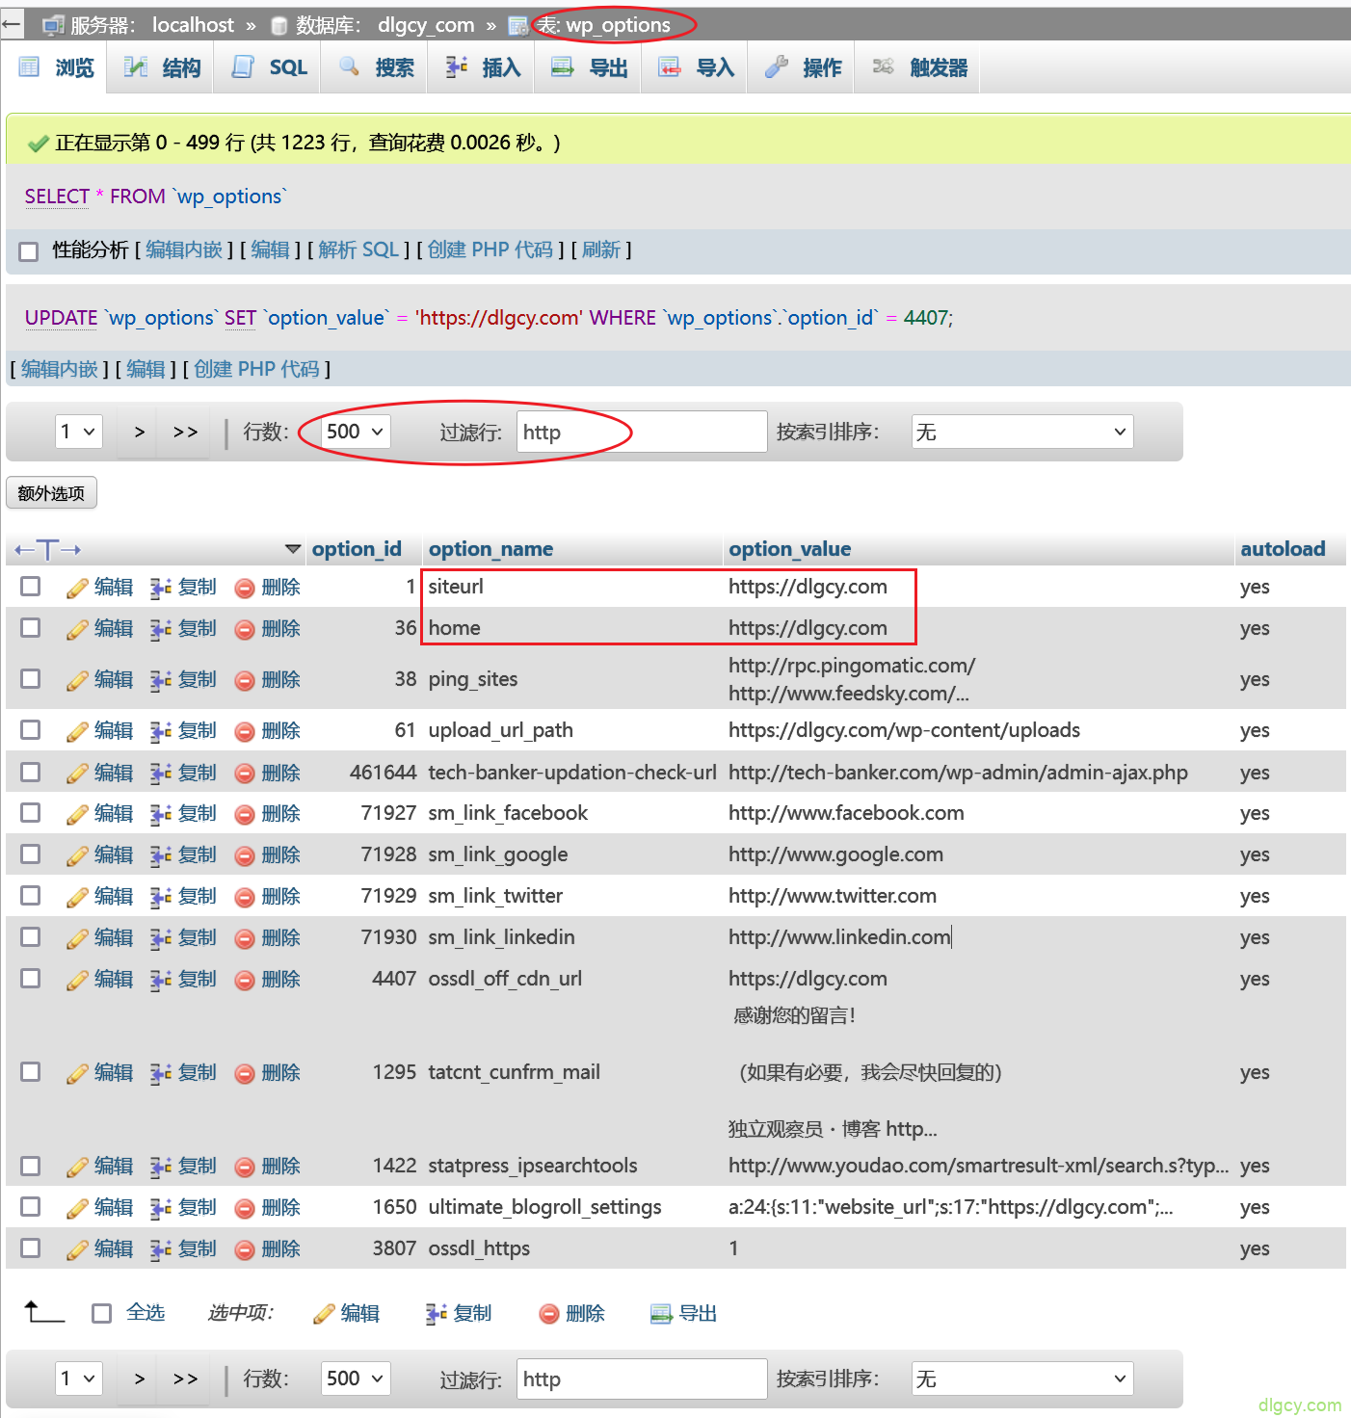The width and height of the screenshot is (1351, 1418).
Task: Click pencil icon in bottom selected-items bar
Action: pos(324,1314)
